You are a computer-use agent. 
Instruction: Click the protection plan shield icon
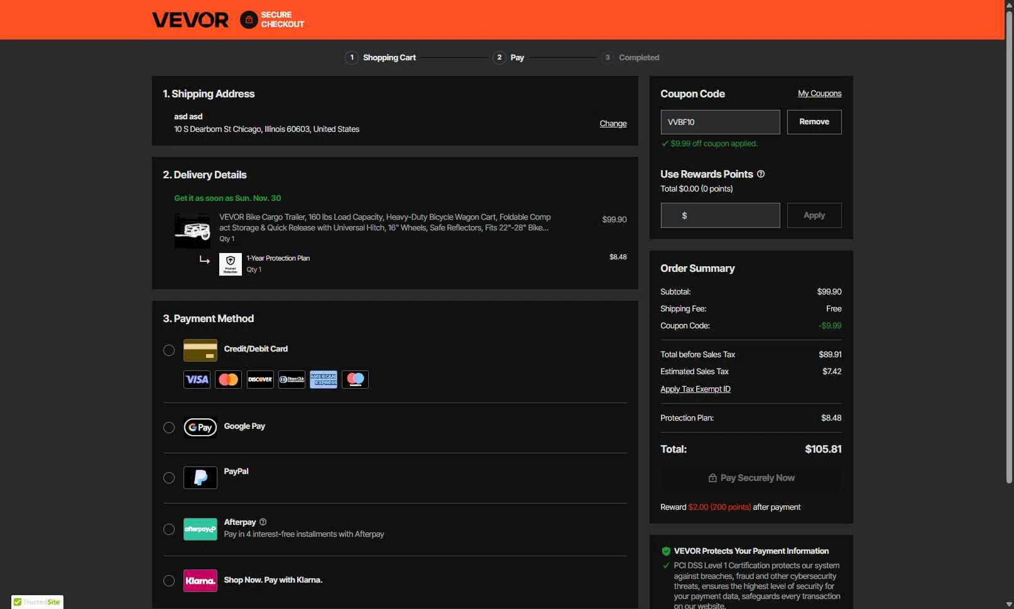coord(230,264)
